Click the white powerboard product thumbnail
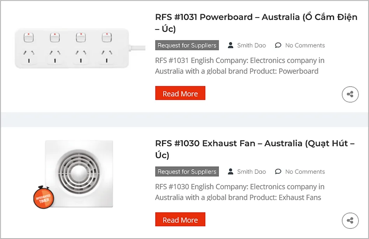 coord(80,48)
